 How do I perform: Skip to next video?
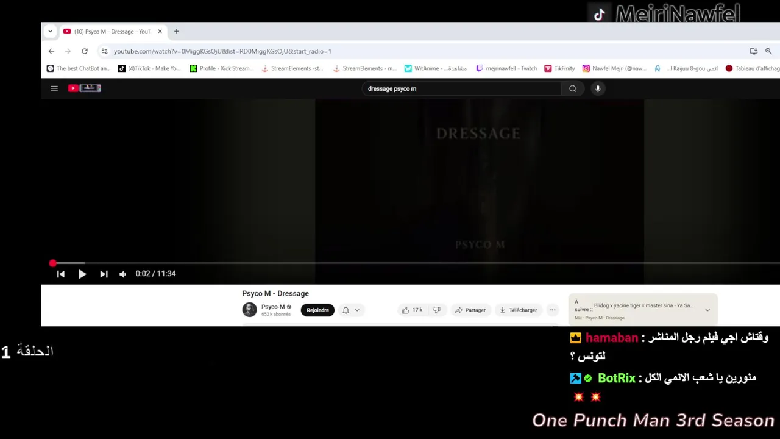click(104, 274)
